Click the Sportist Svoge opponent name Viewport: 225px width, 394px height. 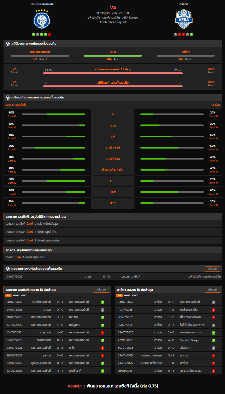pos(190,340)
